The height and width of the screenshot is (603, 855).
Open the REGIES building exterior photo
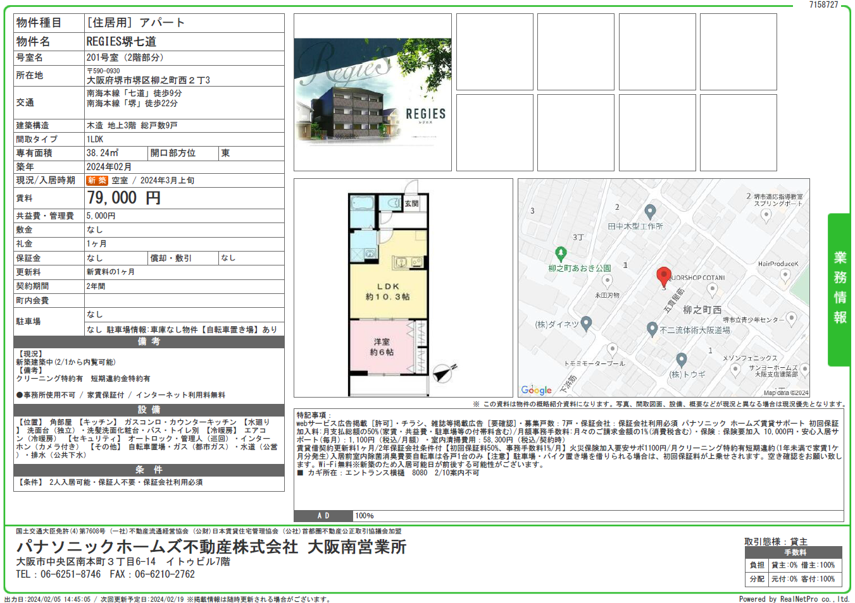[373, 92]
